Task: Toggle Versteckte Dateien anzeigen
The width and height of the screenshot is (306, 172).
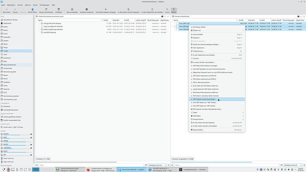Action: [x=106, y=11]
